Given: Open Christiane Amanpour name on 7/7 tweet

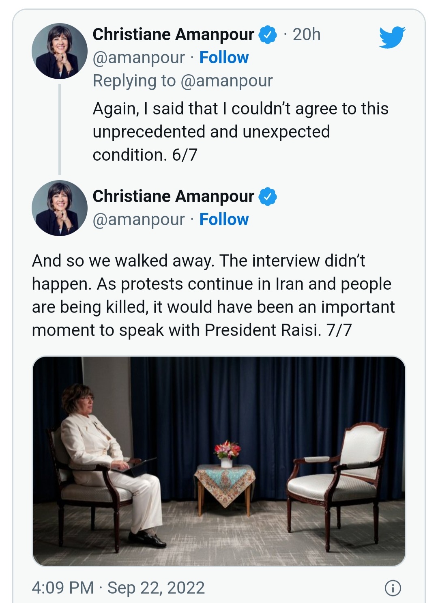Looking at the screenshot, I should pos(173,196).
